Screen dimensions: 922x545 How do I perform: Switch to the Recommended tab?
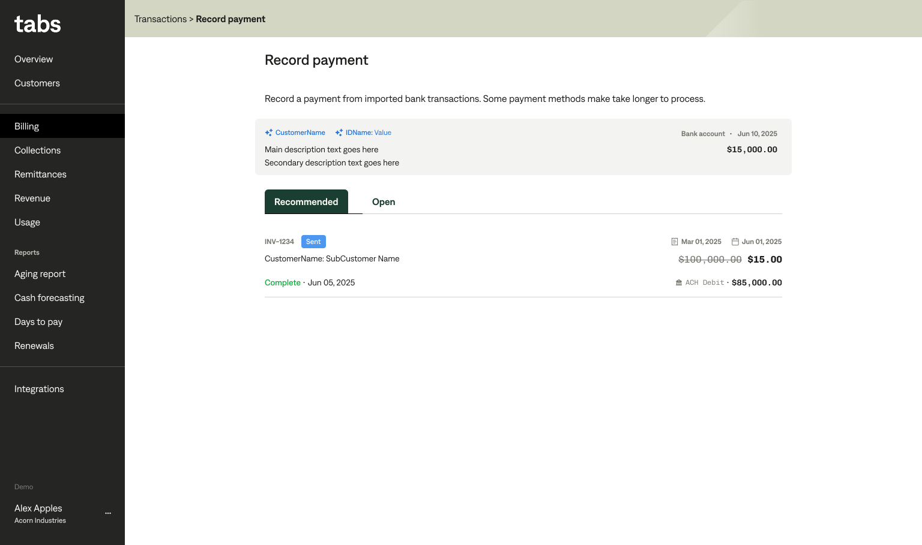click(306, 201)
